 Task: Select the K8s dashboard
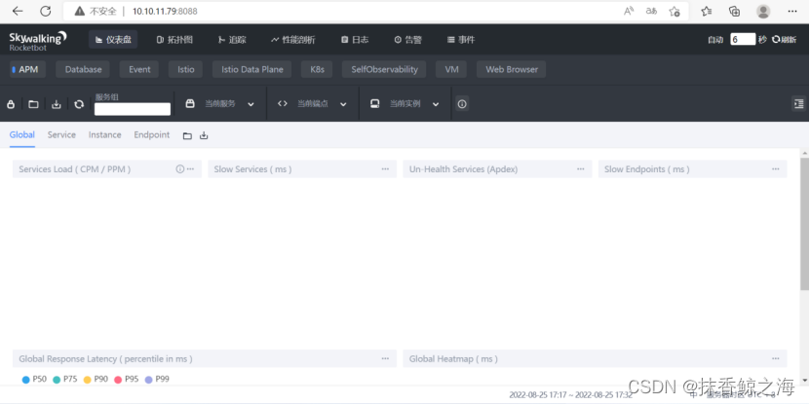317,69
